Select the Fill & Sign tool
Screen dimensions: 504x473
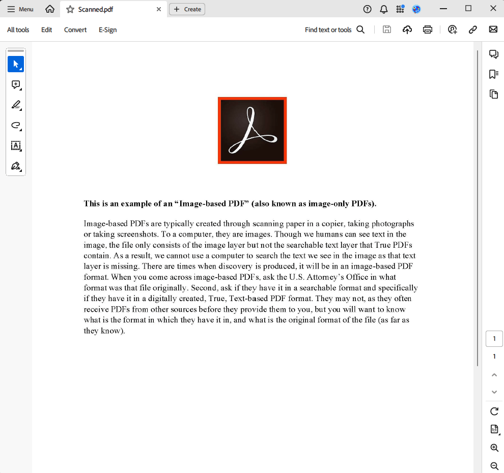point(16,166)
